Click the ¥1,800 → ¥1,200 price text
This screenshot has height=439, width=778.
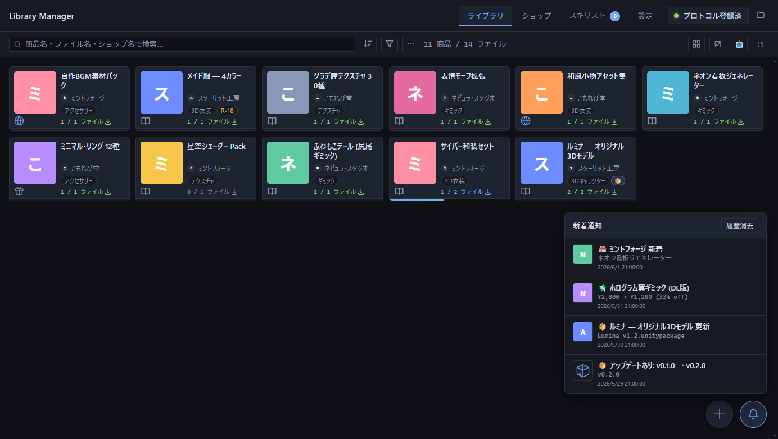[643, 297]
